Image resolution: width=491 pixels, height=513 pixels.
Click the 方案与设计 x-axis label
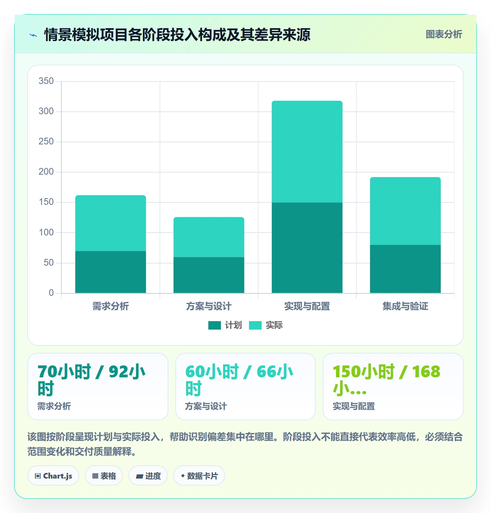click(x=209, y=306)
